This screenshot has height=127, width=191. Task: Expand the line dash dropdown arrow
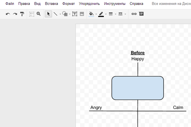[x=125, y=14]
